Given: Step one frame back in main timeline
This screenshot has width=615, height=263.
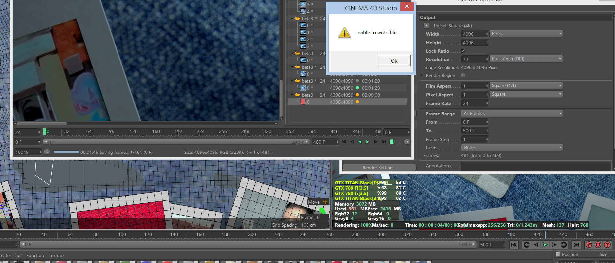Looking at the screenshot, I should tap(536, 245).
